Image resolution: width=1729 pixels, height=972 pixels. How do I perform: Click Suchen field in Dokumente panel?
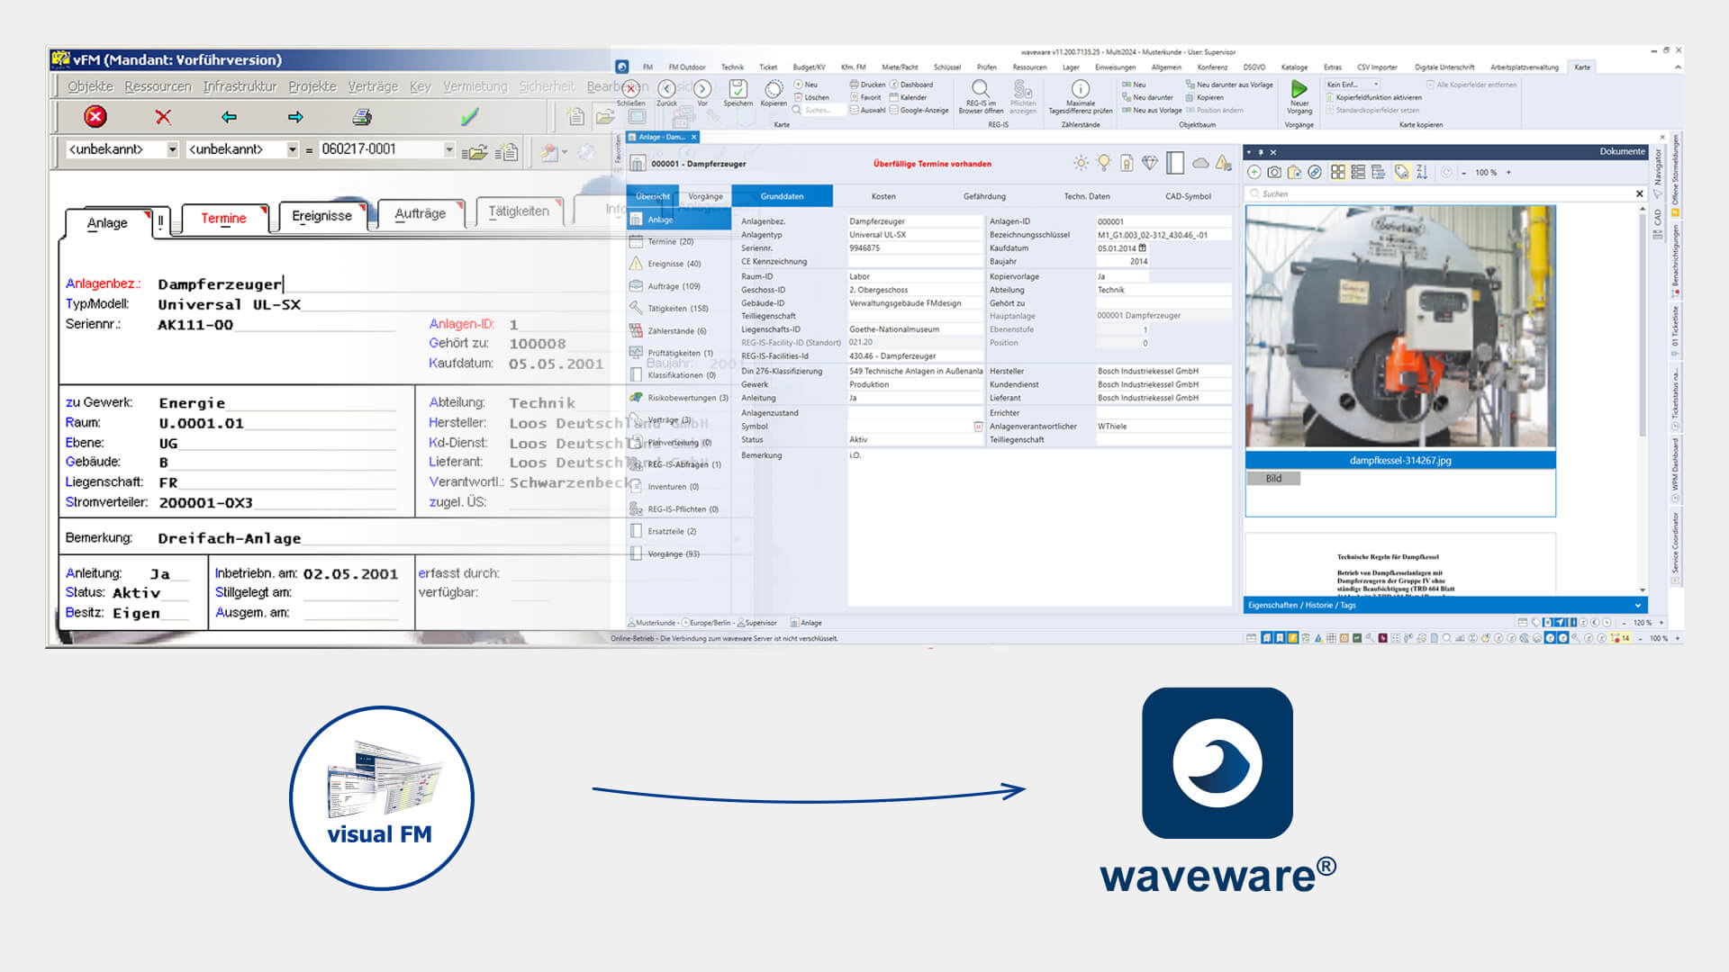[x=1441, y=193]
